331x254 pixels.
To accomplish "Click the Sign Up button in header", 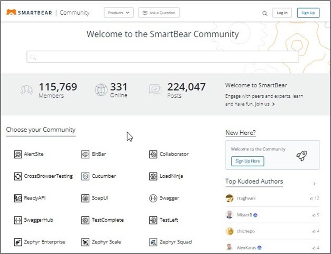I will [x=308, y=13].
